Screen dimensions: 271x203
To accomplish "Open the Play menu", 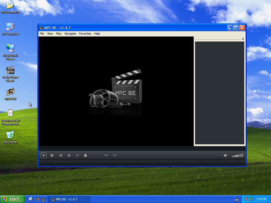I will coord(59,34).
